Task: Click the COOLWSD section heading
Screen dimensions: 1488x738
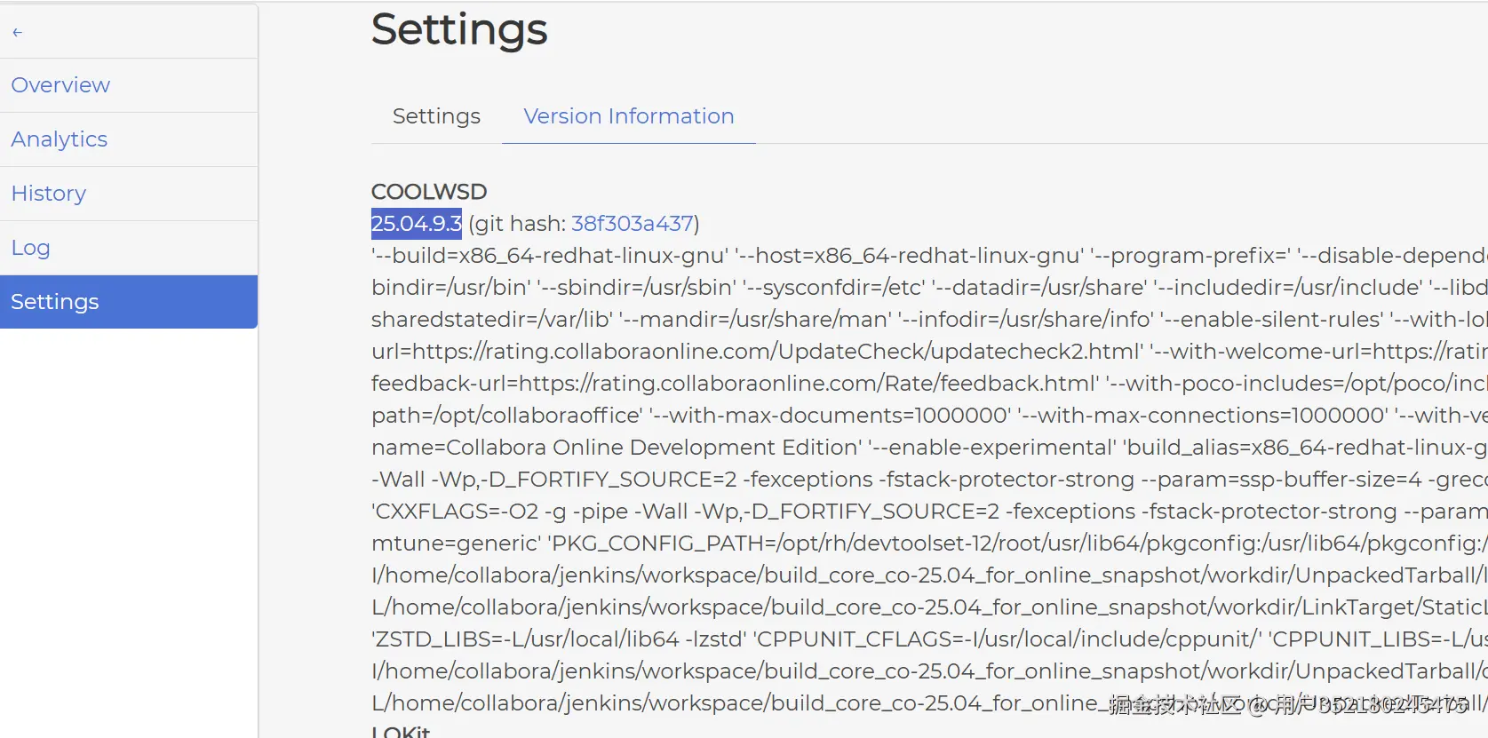Action: click(429, 192)
